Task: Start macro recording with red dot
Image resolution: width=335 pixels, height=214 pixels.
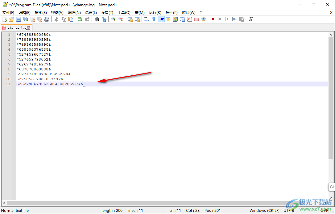Action: pyautogui.click(x=213, y=19)
